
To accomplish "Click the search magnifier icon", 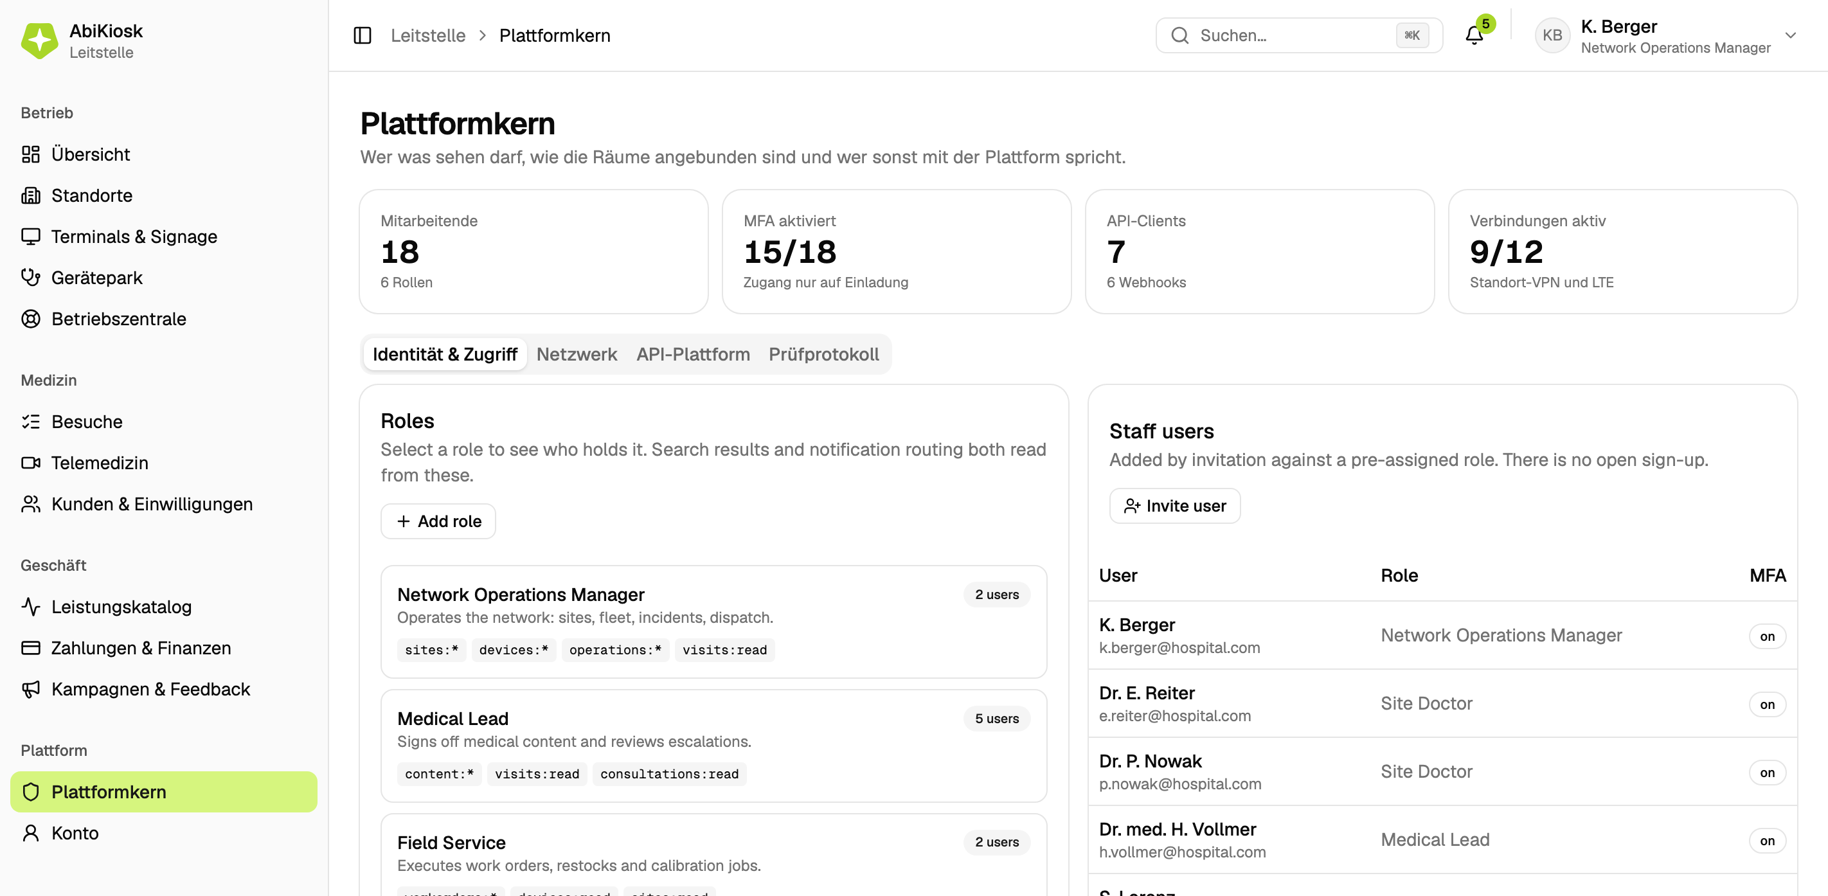I will click(x=1179, y=35).
